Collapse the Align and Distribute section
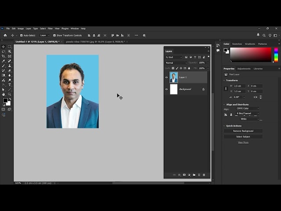Viewport: 281px width, 211px height. pyautogui.click(x=224, y=105)
